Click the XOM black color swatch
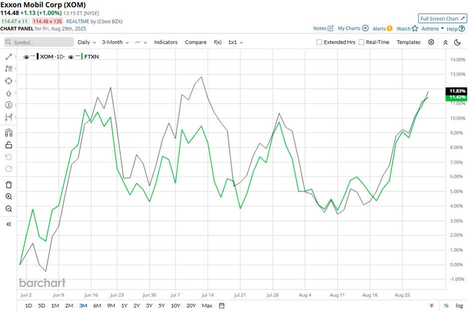The width and height of the screenshot is (469, 312). (37, 56)
